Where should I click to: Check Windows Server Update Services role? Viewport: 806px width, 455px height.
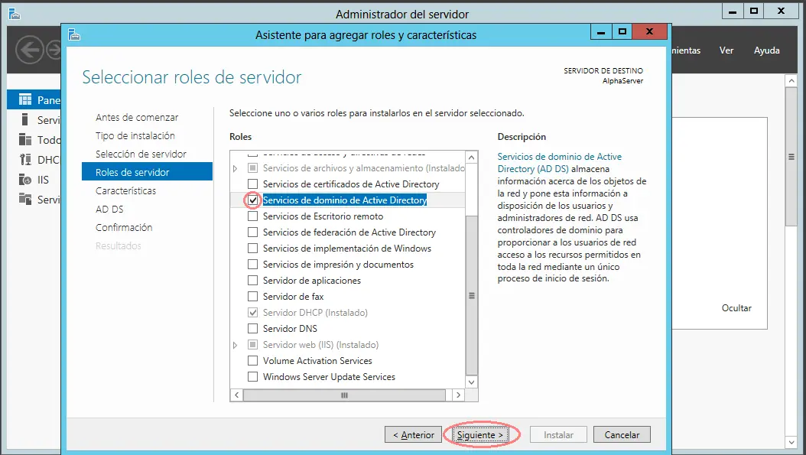[x=252, y=376]
